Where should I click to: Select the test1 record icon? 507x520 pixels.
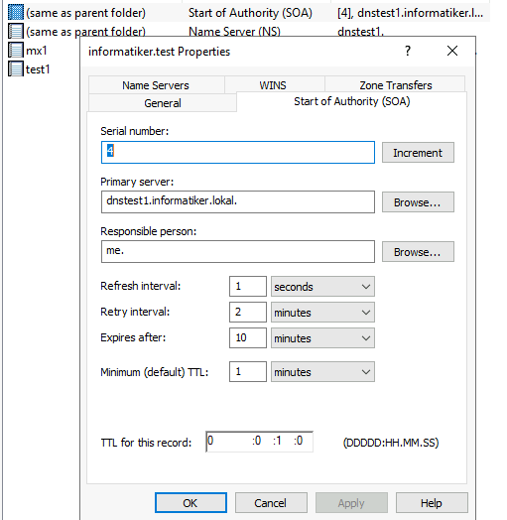(16, 69)
